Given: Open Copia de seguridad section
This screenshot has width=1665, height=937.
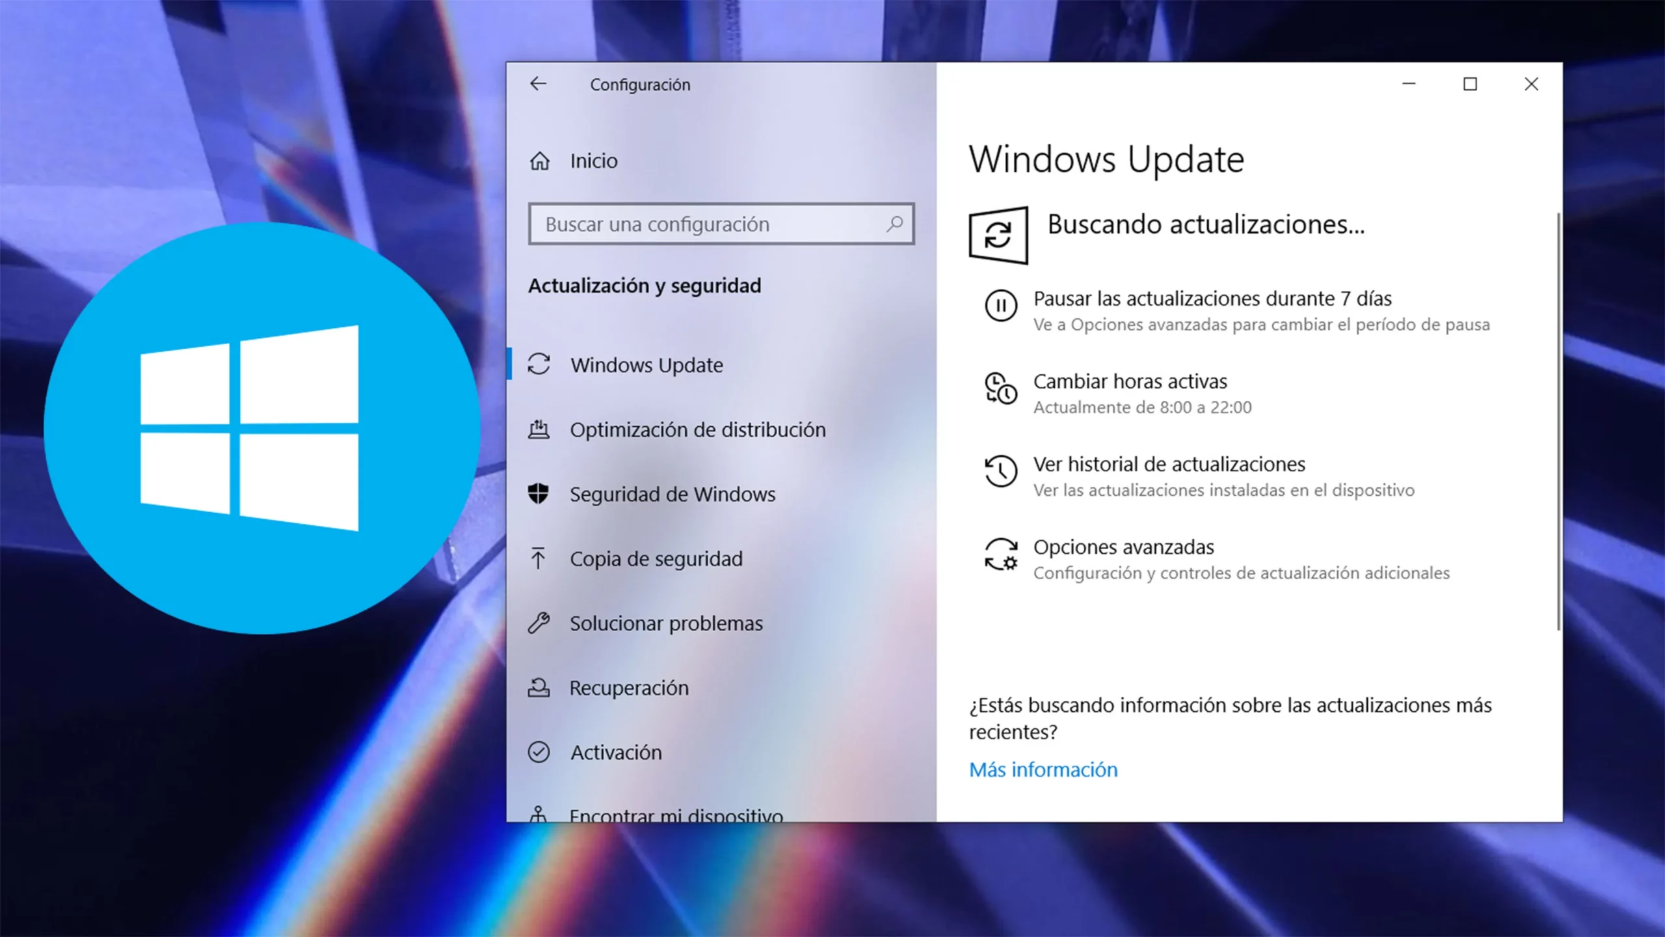Looking at the screenshot, I should [656, 559].
